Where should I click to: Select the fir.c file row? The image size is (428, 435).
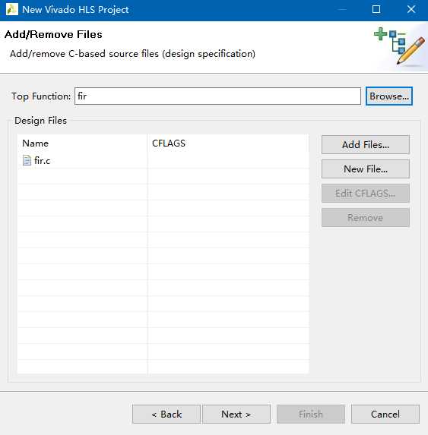click(x=163, y=161)
